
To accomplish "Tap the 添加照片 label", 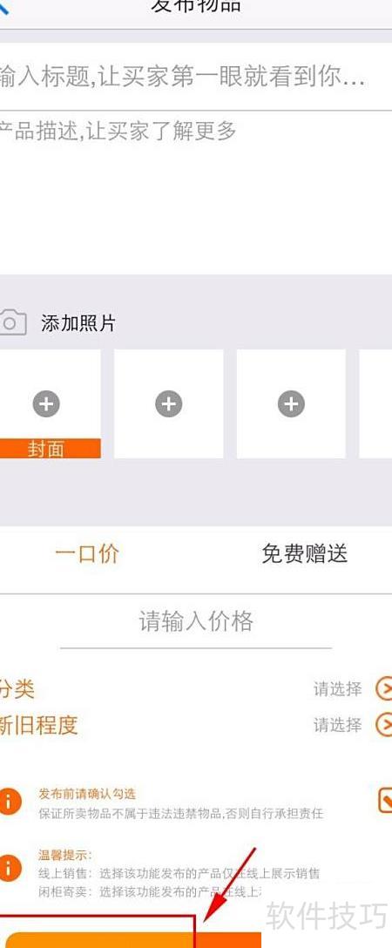I will 78,323.
